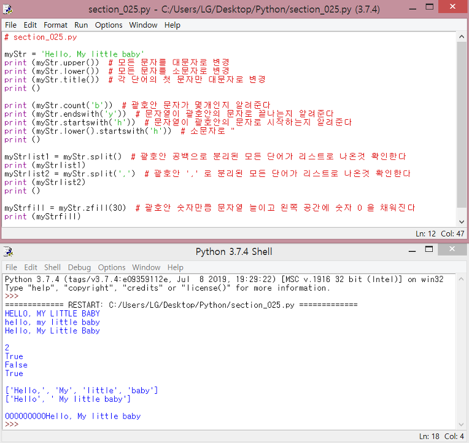Click the ['Hello', ' My little baby'] output
The height and width of the screenshot is (443, 469).
point(68,399)
